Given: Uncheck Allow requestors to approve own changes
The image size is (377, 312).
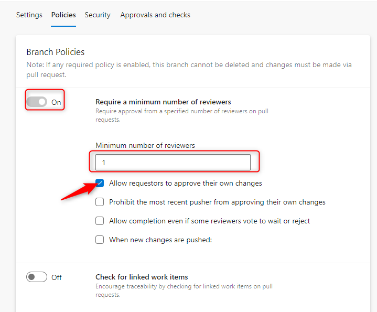Looking at the screenshot, I should click(100, 184).
